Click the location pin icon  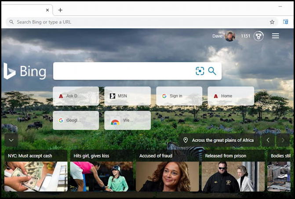coord(186,140)
